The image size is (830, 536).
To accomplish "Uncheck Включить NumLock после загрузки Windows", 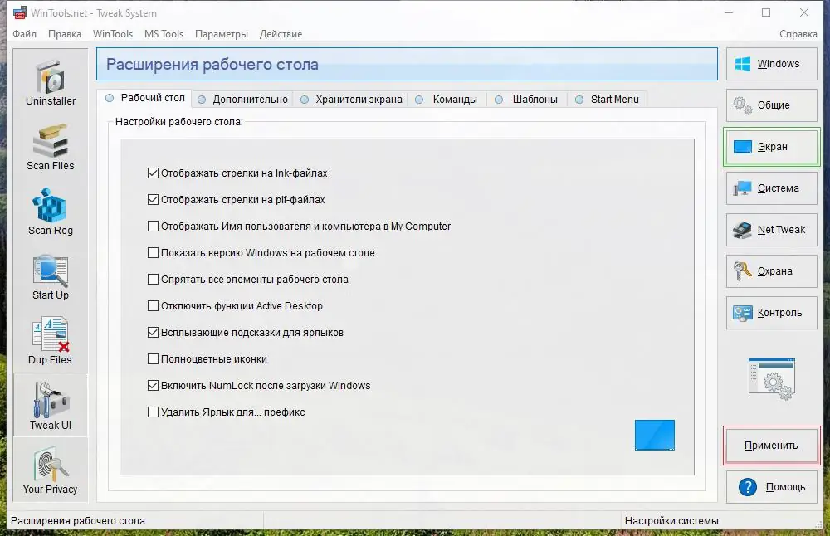I will 154,385.
